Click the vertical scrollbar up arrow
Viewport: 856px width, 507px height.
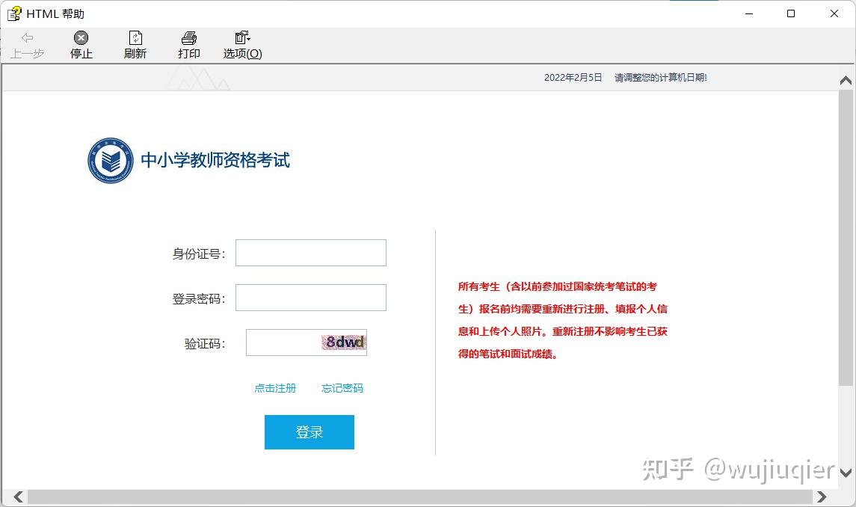[x=846, y=80]
